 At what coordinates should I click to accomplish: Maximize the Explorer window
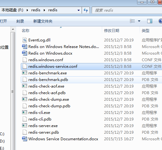pyautogui.click(x=152, y=2)
